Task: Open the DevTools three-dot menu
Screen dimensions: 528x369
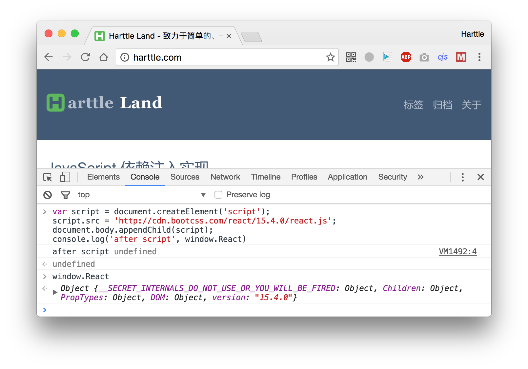Action: [x=462, y=177]
